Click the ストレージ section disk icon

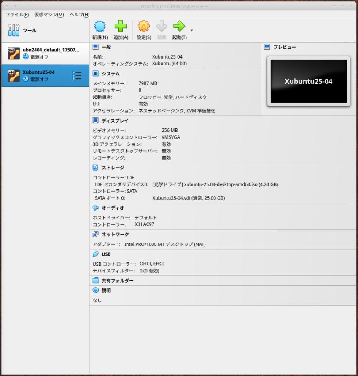pos(95,168)
